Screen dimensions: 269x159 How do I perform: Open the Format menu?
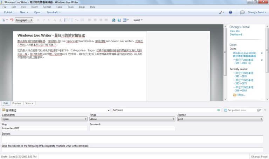click(47, 7)
